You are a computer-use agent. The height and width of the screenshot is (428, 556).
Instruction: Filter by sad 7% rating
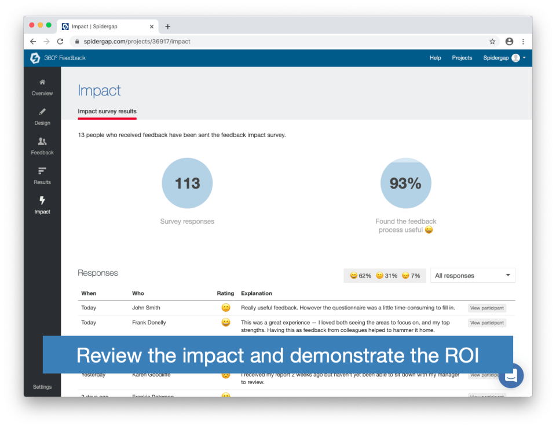[x=411, y=275]
